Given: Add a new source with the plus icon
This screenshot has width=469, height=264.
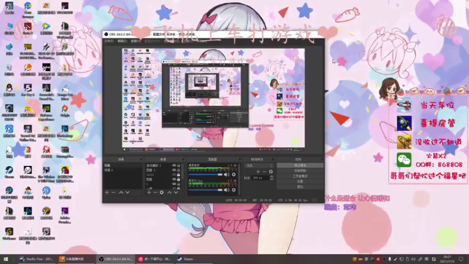Looking at the screenshot, I should tap(149, 192).
